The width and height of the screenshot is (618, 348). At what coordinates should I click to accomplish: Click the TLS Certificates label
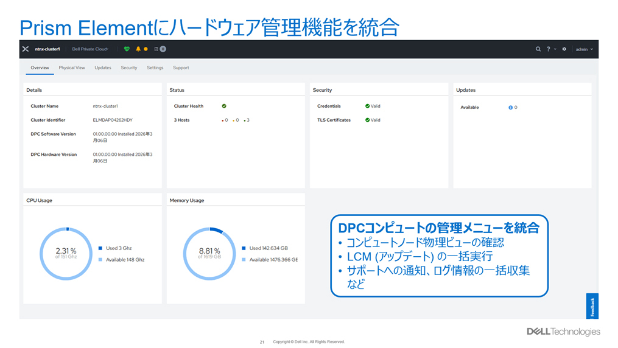[334, 120]
